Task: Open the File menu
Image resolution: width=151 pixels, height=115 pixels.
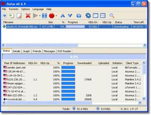Action: 4,9
